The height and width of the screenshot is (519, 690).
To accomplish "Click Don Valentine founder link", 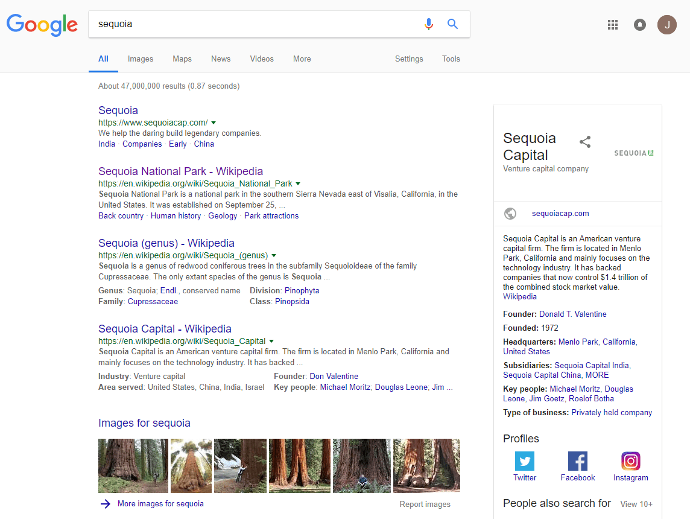I will point(334,377).
